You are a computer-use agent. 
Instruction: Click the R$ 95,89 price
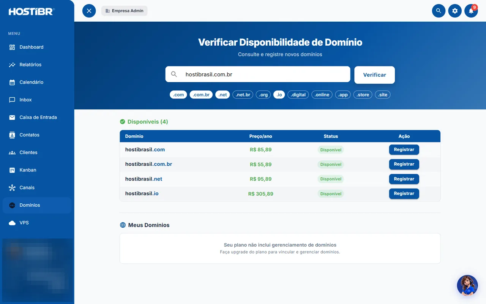tap(261, 179)
